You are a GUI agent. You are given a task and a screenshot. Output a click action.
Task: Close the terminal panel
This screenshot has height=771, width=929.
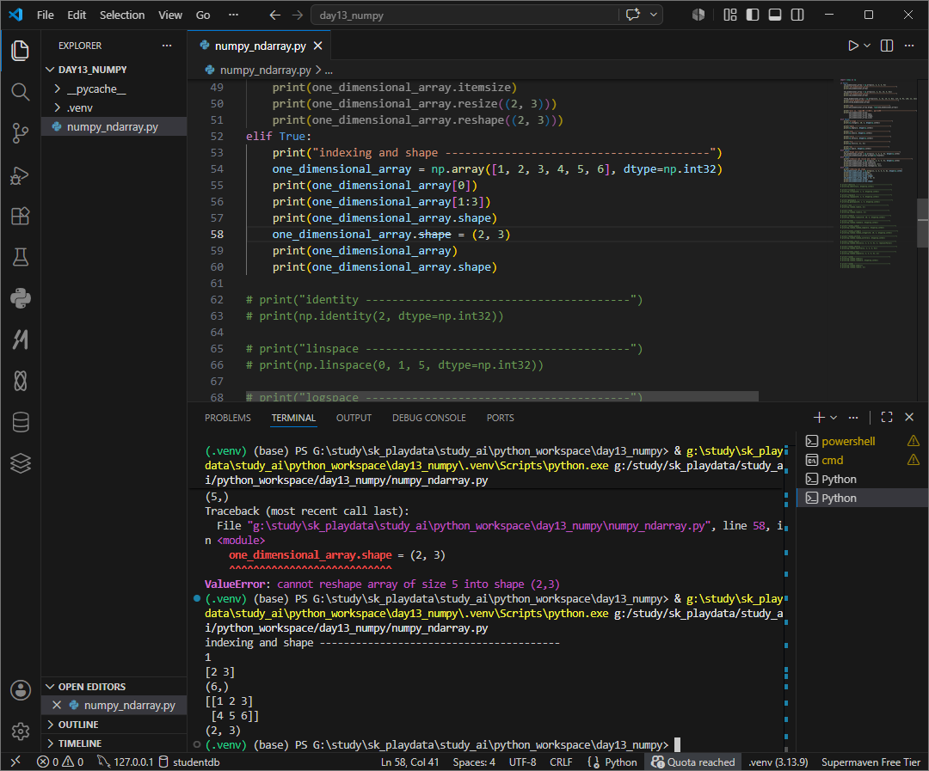click(x=909, y=418)
